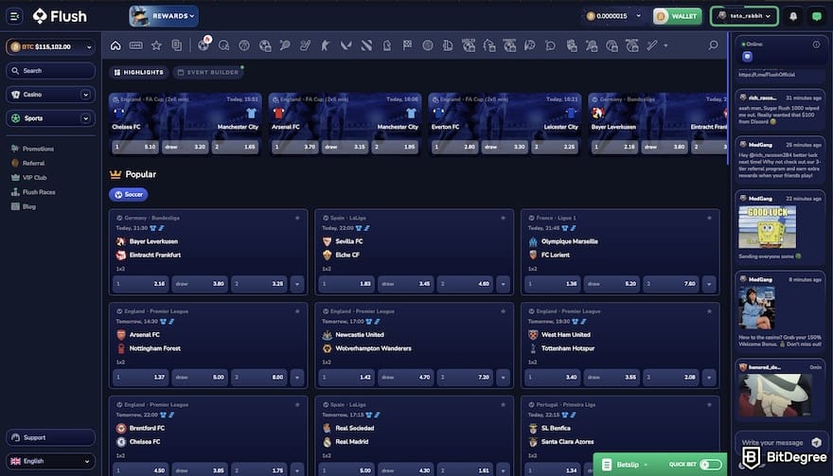Favorite the Newcastle vs Wolverhampton match
Image resolution: width=833 pixels, height=476 pixels.
(x=503, y=311)
